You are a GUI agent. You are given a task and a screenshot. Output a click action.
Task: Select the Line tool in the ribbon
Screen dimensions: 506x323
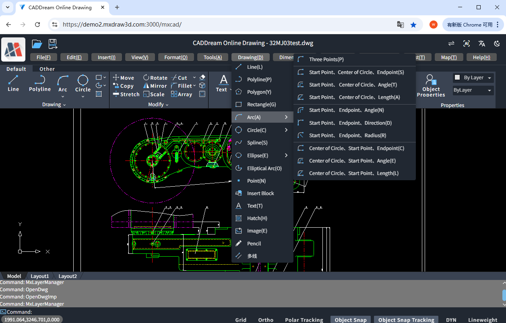[13, 83]
